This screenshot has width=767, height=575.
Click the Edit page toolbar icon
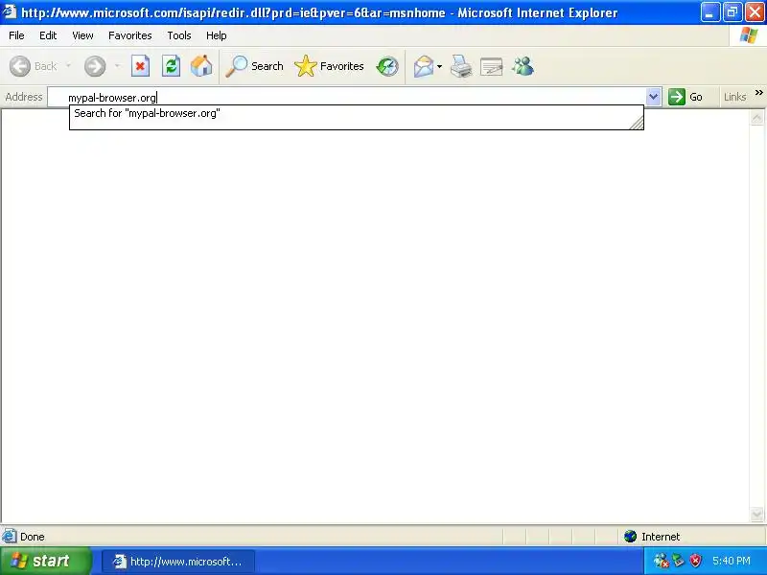(491, 66)
